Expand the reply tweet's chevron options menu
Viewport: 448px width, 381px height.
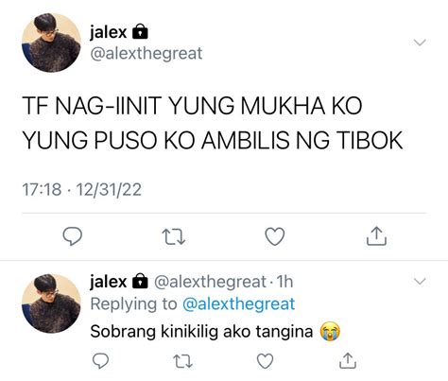point(420,281)
